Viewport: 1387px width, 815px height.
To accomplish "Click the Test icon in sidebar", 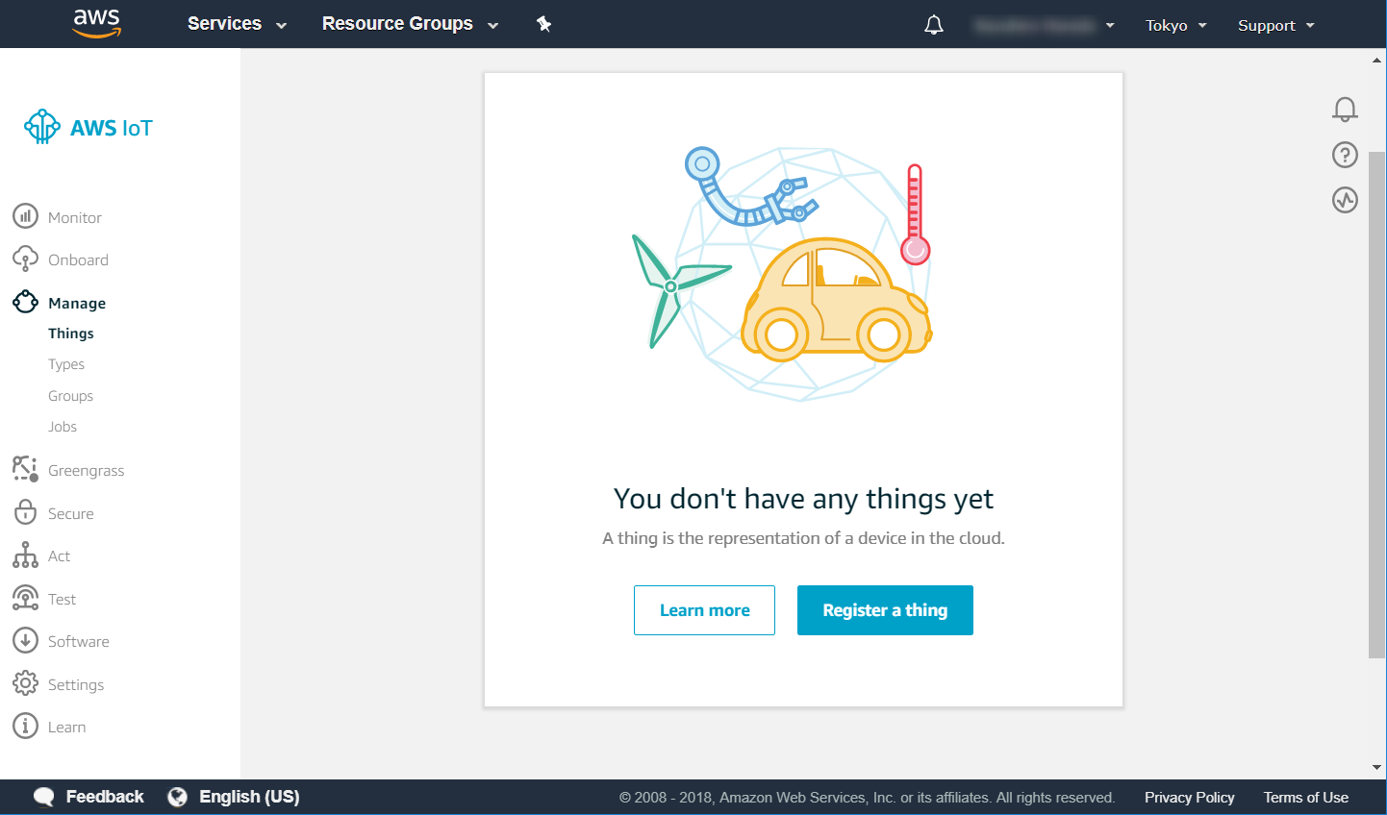I will [25, 598].
